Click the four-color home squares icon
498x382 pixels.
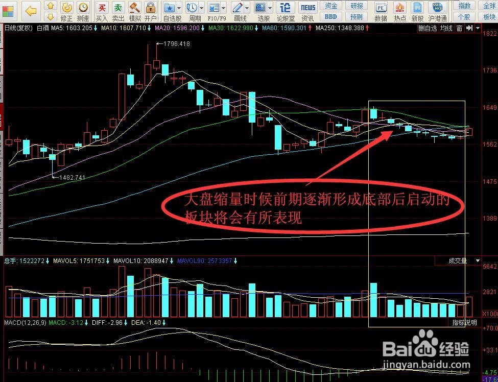pyautogui.click(x=7, y=11)
